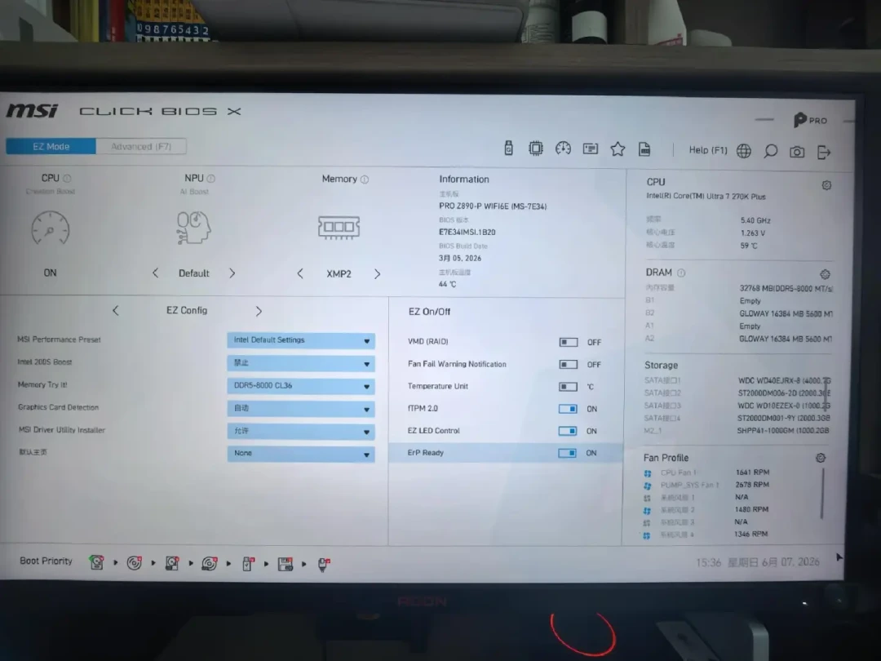Open the None default homepage dropdown
Screen dimensions: 881x661
point(301,453)
